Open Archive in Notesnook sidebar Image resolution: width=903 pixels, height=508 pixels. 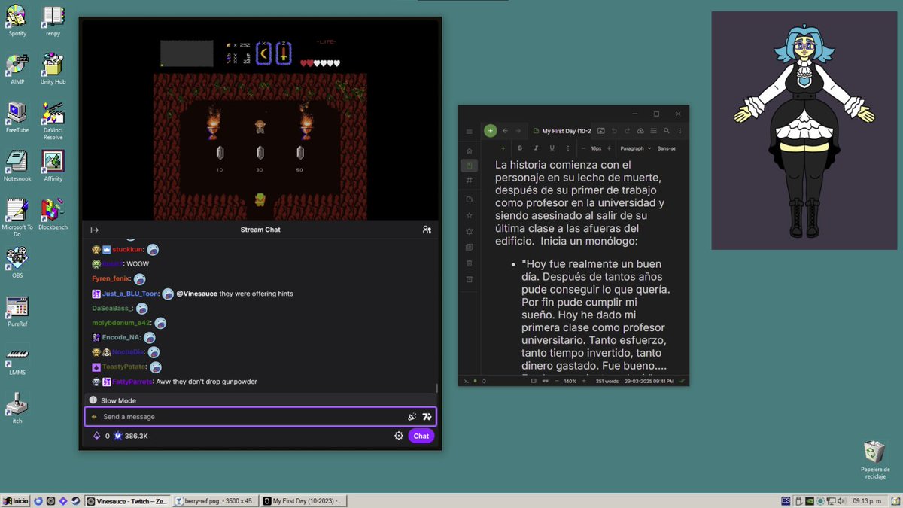click(x=470, y=279)
